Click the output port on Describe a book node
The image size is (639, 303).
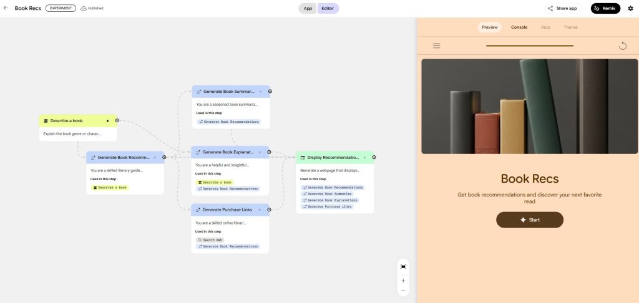point(117,120)
